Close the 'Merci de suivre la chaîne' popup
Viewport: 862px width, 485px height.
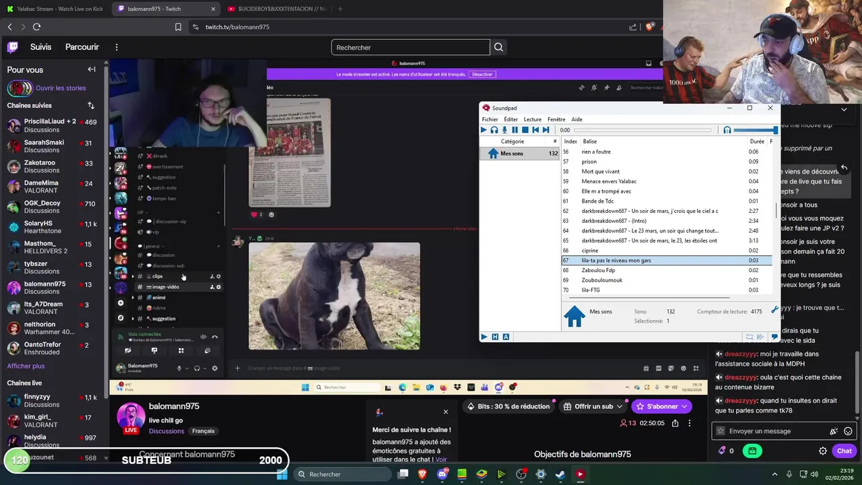pos(445,412)
